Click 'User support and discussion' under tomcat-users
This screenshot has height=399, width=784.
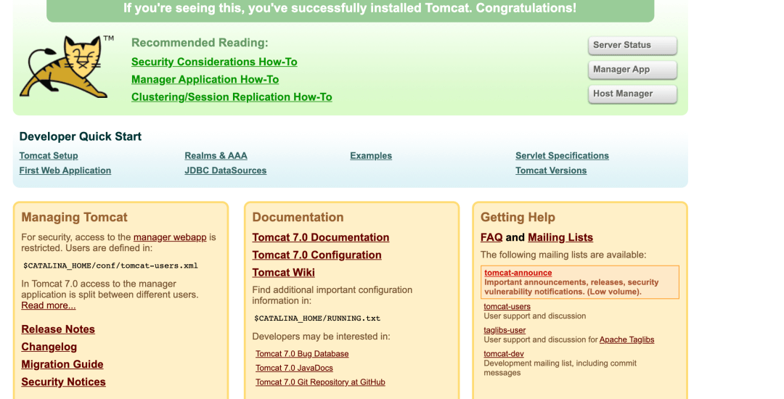(x=534, y=316)
